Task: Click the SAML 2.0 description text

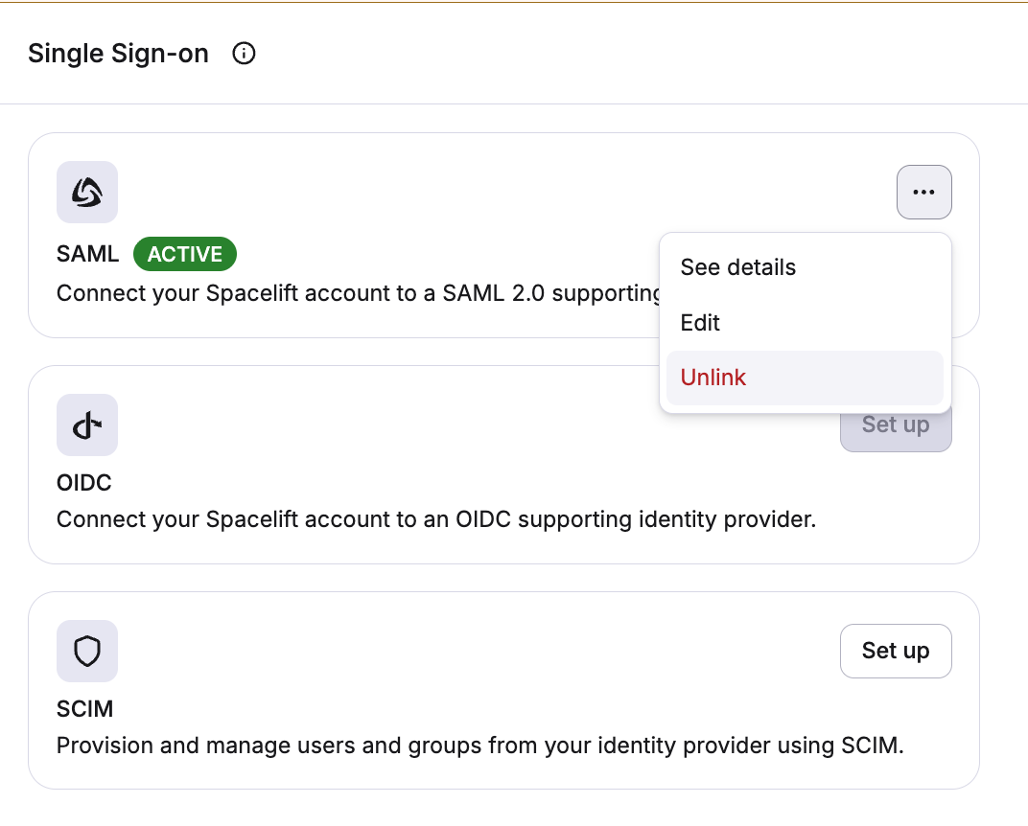Action: tap(355, 293)
